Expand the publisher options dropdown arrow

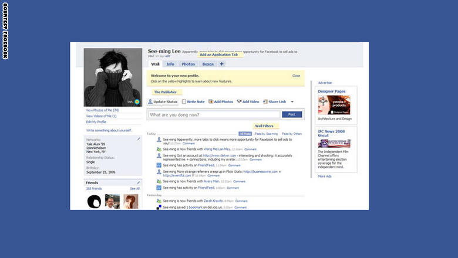point(292,102)
